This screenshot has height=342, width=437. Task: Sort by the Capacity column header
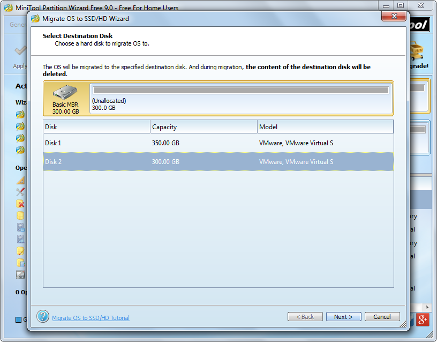(204, 127)
